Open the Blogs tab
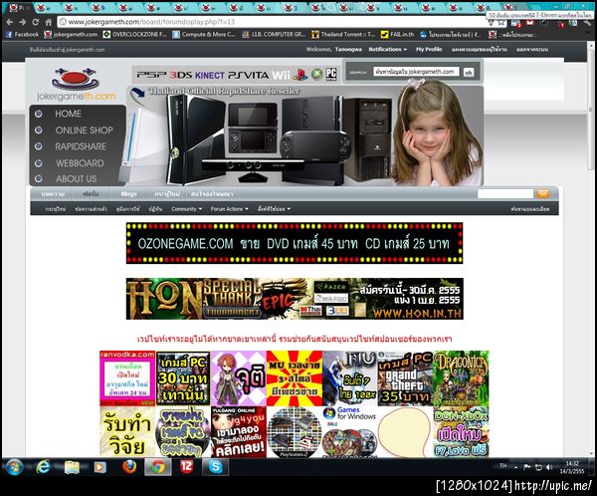The height and width of the screenshot is (496, 597). (128, 193)
